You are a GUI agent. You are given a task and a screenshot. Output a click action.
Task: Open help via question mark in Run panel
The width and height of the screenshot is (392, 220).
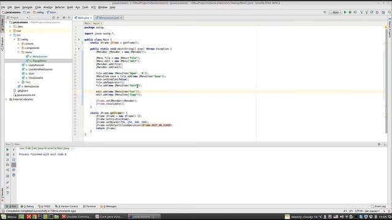(7, 193)
